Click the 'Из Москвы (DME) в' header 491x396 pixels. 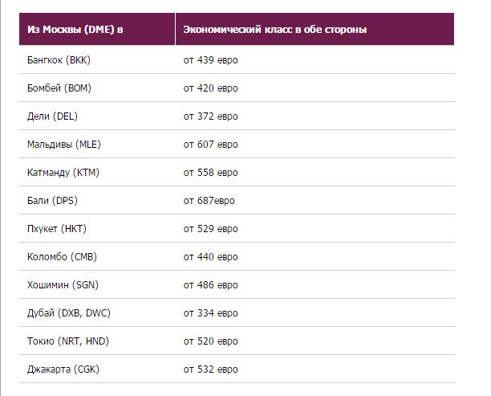(75, 30)
